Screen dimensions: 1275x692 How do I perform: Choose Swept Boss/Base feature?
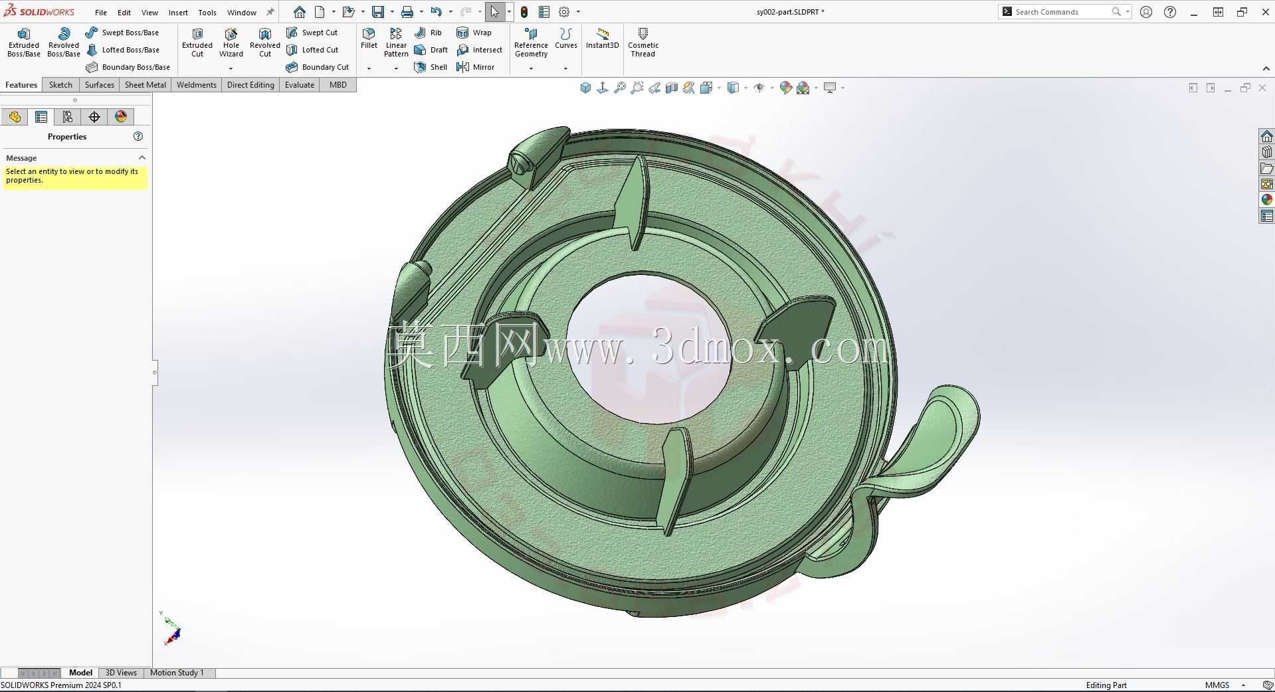tap(122, 33)
